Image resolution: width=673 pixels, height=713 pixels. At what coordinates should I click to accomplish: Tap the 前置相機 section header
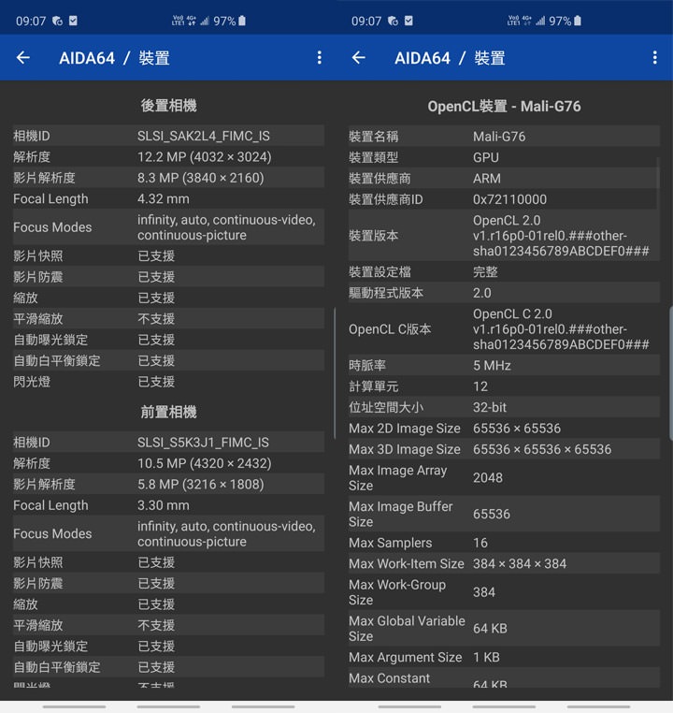pyautogui.click(x=168, y=412)
